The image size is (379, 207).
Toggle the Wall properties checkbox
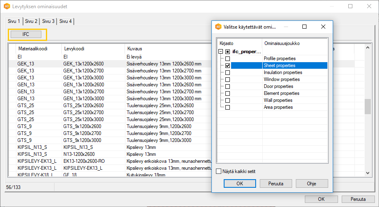point(227,100)
